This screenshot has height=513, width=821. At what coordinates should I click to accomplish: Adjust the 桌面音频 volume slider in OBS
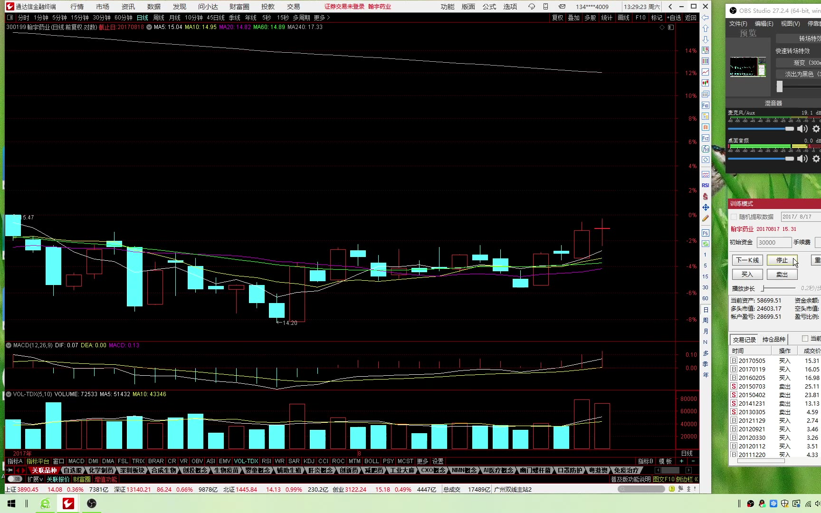761,159
